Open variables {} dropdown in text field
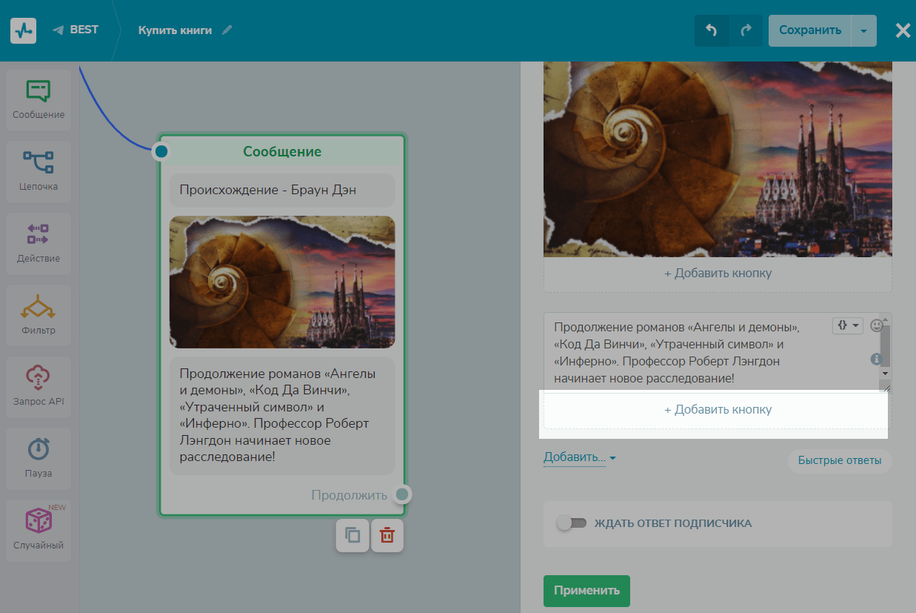 848,325
